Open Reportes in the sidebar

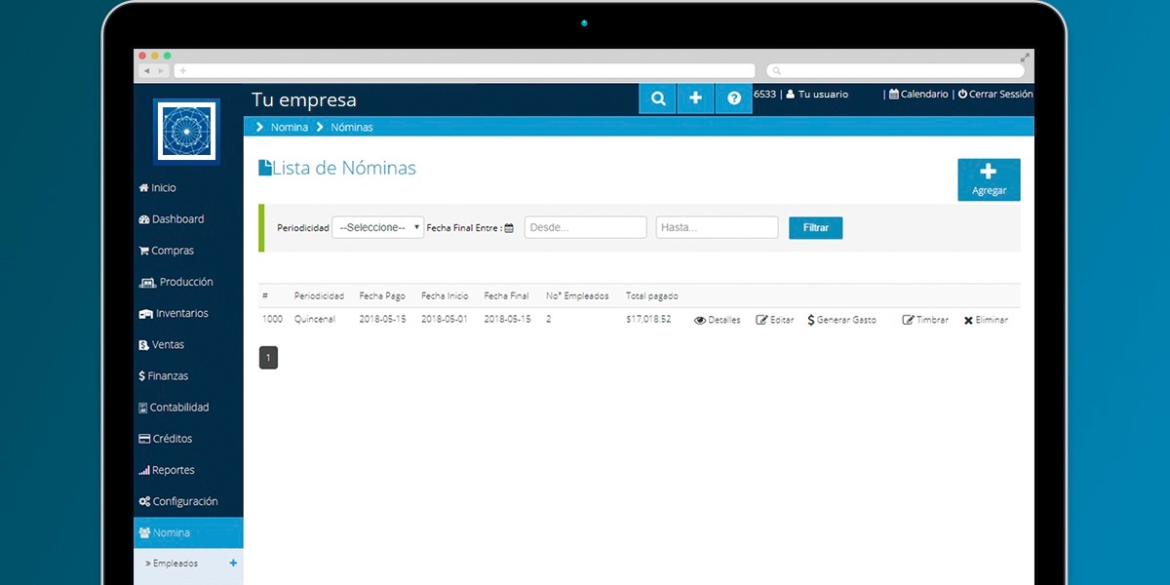(x=167, y=470)
